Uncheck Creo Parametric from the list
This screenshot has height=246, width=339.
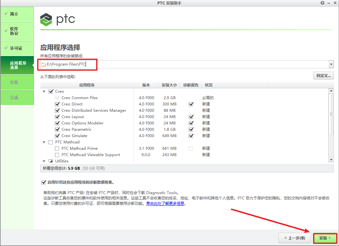tap(57, 129)
